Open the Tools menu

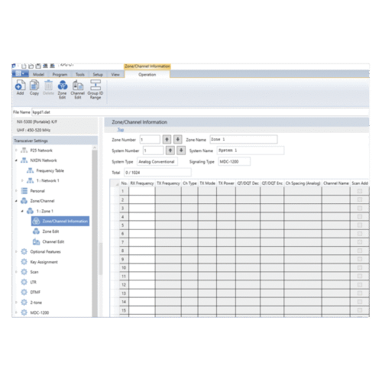point(80,74)
